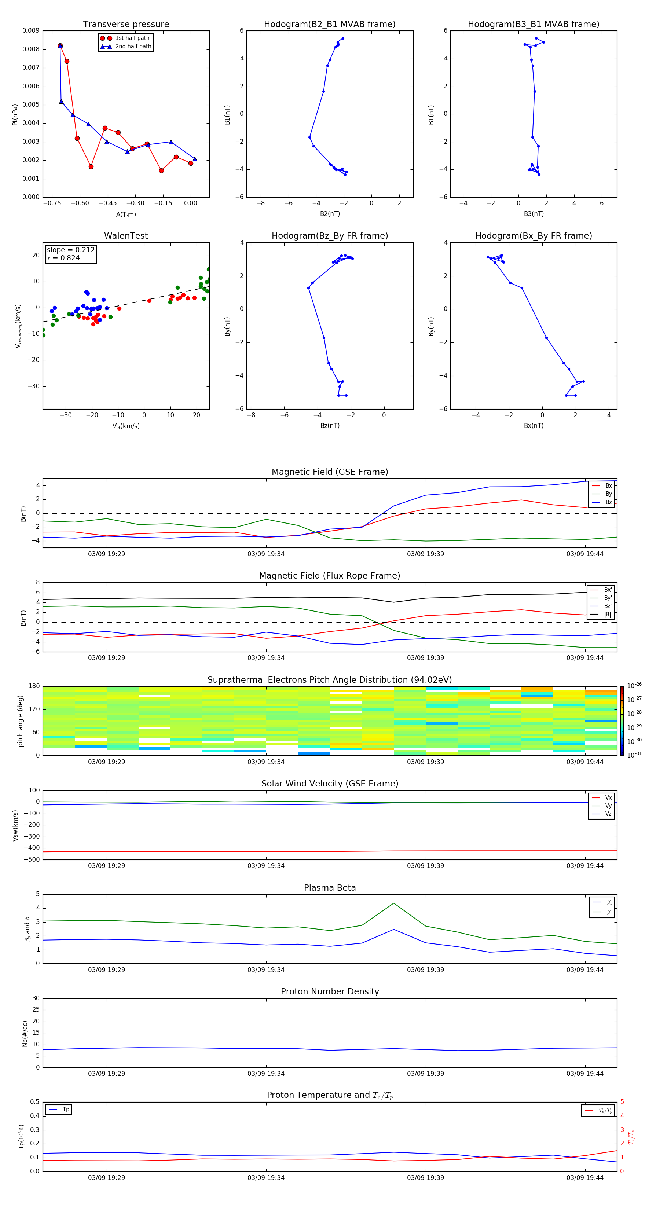The width and height of the screenshot is (660, 1210).
Task: Click the 'Plasma Beta' panel title
Action: pyautogui.click(x=330, y=888)
